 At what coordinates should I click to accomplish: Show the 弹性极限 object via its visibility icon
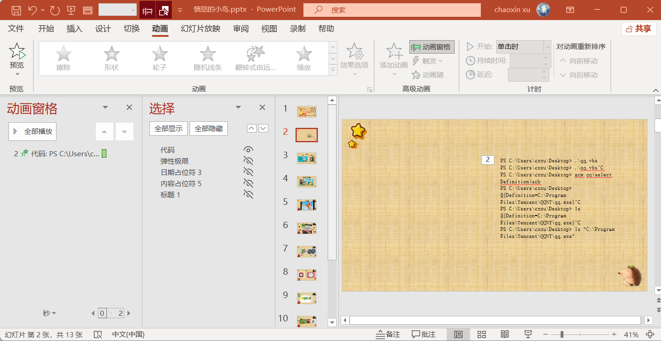coord(248,161)
